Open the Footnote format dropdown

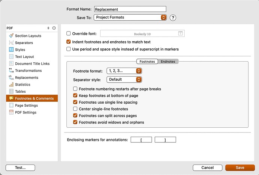124,71
